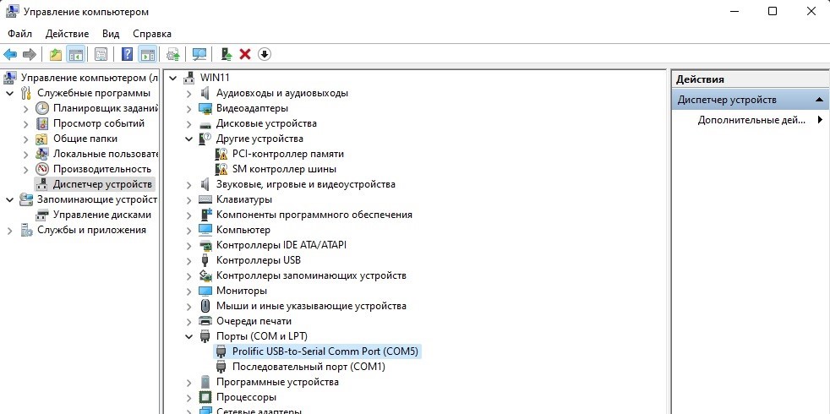Expand the Контроллеры USB node
This screenshot has width=830, height=414.
pyautogui.click(x=189, y=260)
